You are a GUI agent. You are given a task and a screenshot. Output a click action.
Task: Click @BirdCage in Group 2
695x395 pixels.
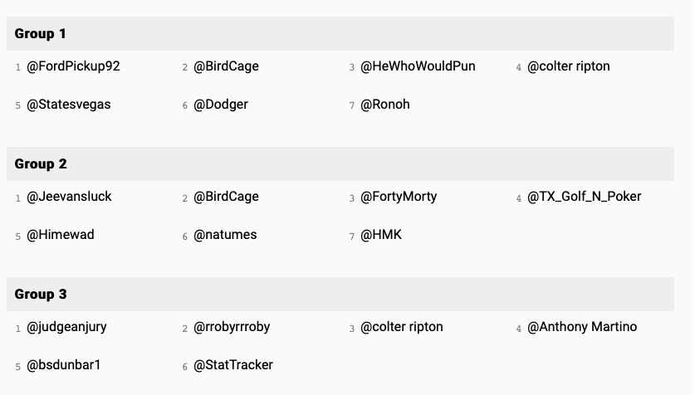point(226,197)
